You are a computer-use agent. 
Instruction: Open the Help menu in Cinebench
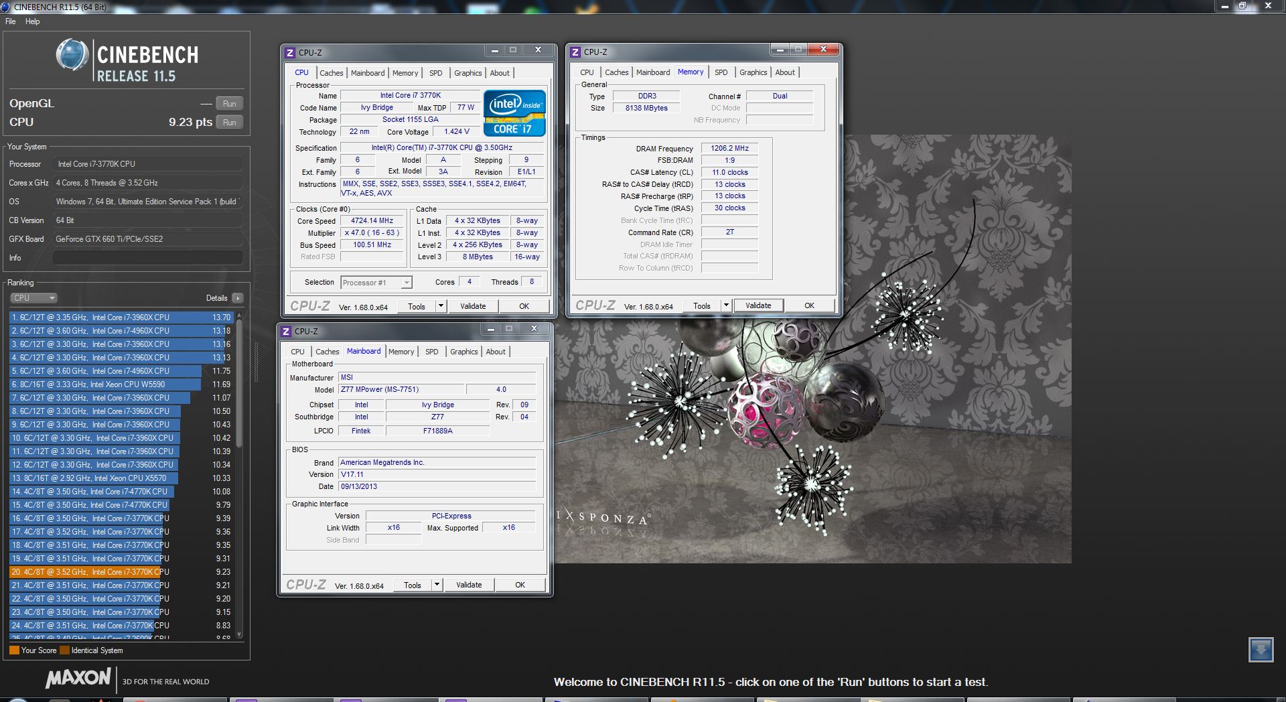(33, 21)
